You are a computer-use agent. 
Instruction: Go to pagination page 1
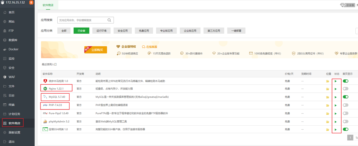[x=350, y=138]
